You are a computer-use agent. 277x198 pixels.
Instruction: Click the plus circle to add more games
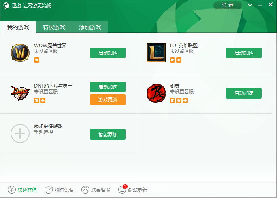click(x=20, y=133)
